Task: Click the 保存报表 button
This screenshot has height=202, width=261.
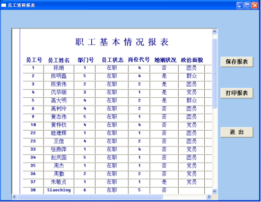Action: (x=237, y=62)
